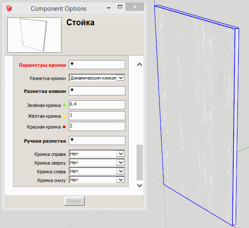Open the Разметка кромки dropdown
Screen dimensions: 249x228
point(121,78)
